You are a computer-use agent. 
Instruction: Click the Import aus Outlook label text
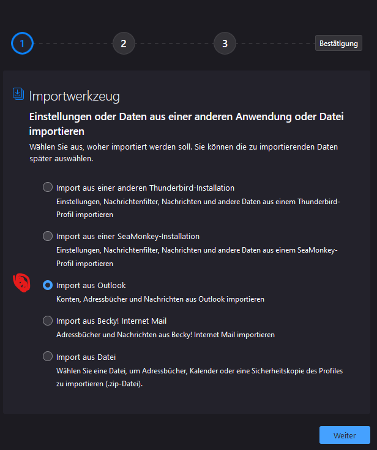(91, 285)
